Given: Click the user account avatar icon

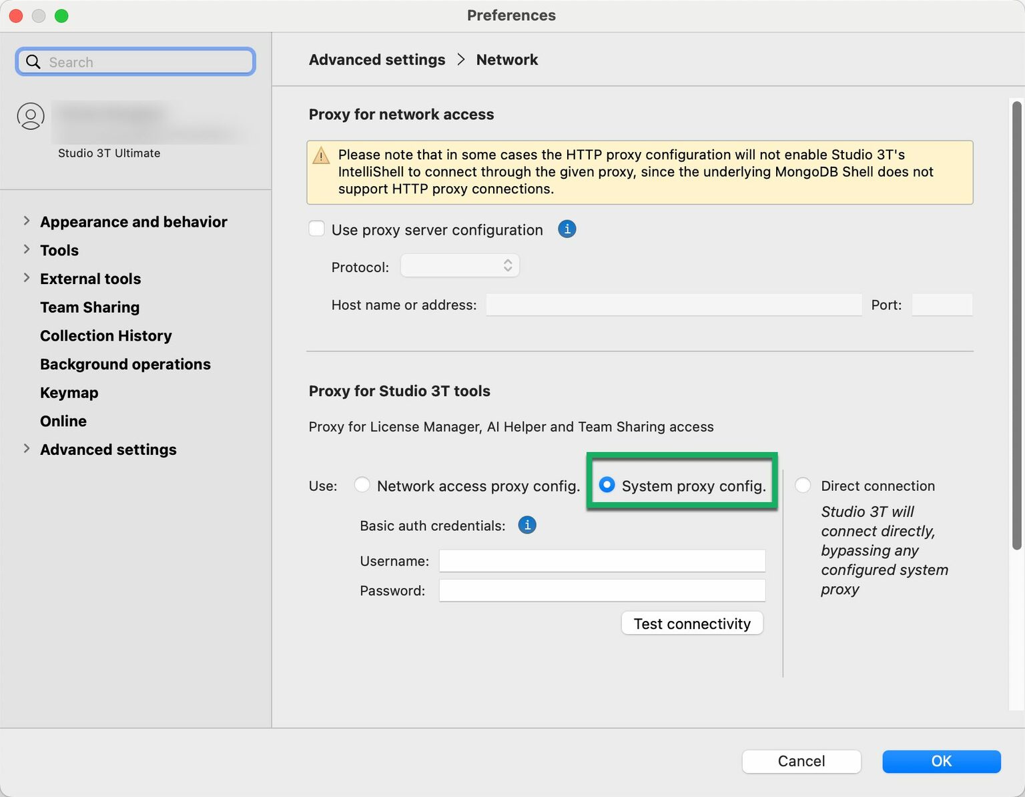Looking at the screenshot, I should [x=31, y=116].
